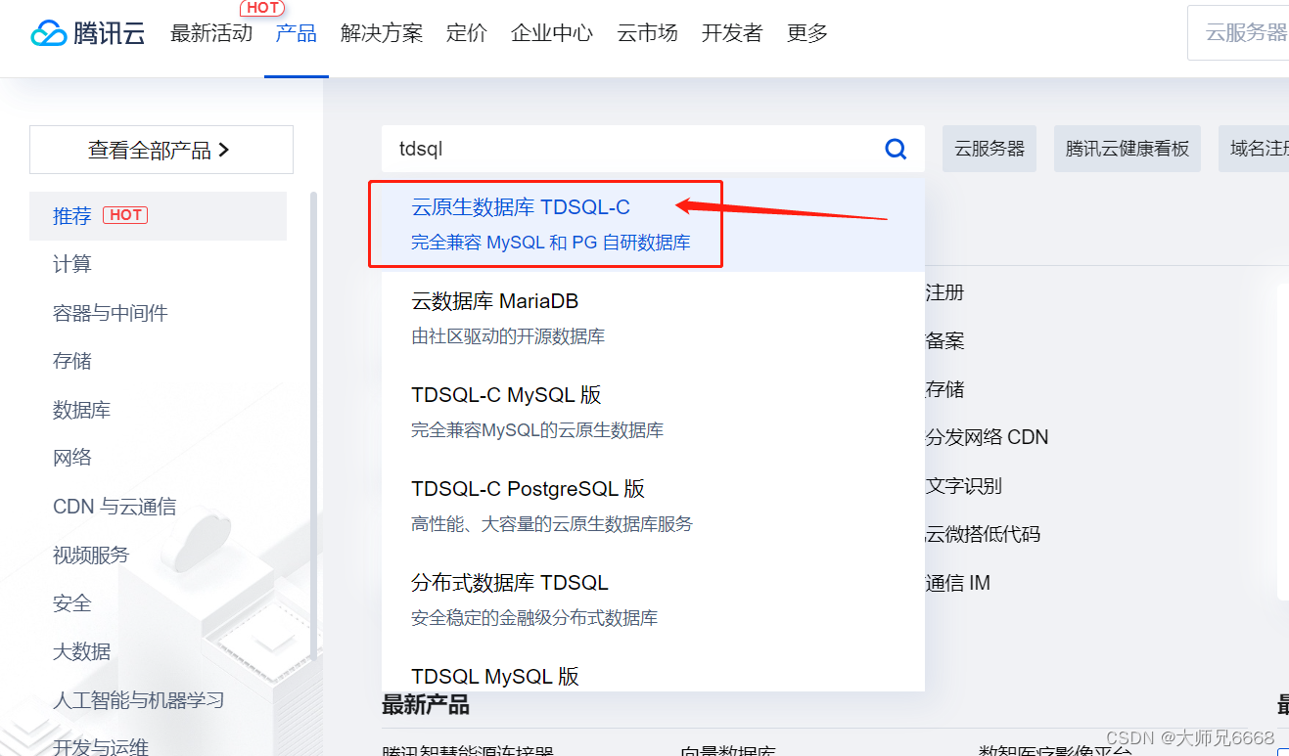Click the Tencent Cloud logo
Viewport: 1289px width, 756px height.
pyautogui.click(x=88, y=33)
